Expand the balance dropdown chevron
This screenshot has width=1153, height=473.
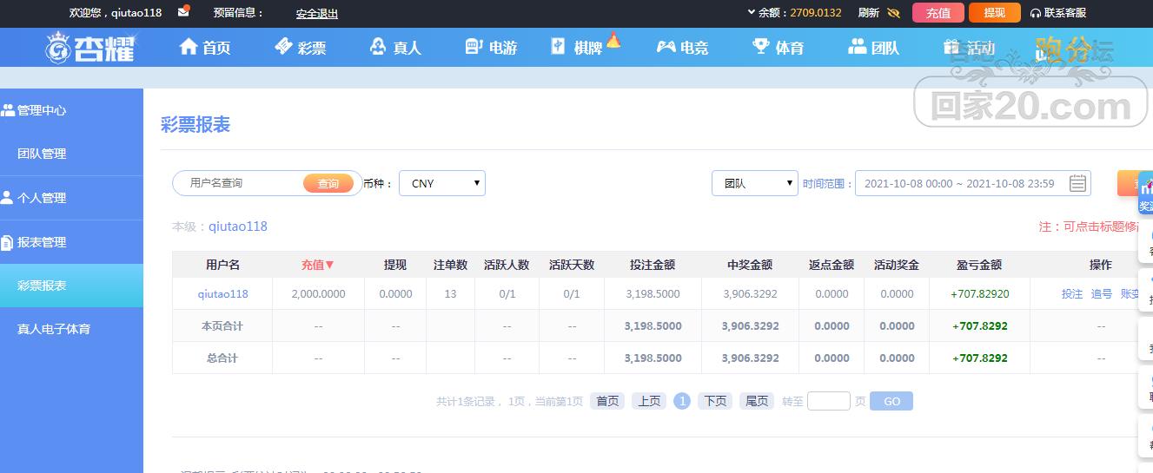pyautogui.click(x=752, y=12)
